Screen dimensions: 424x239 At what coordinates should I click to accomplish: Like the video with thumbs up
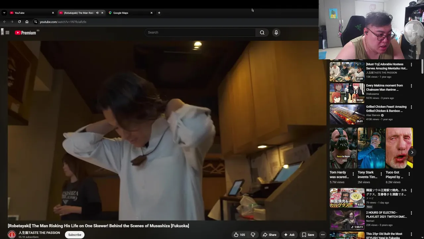[x=239, y=235]
